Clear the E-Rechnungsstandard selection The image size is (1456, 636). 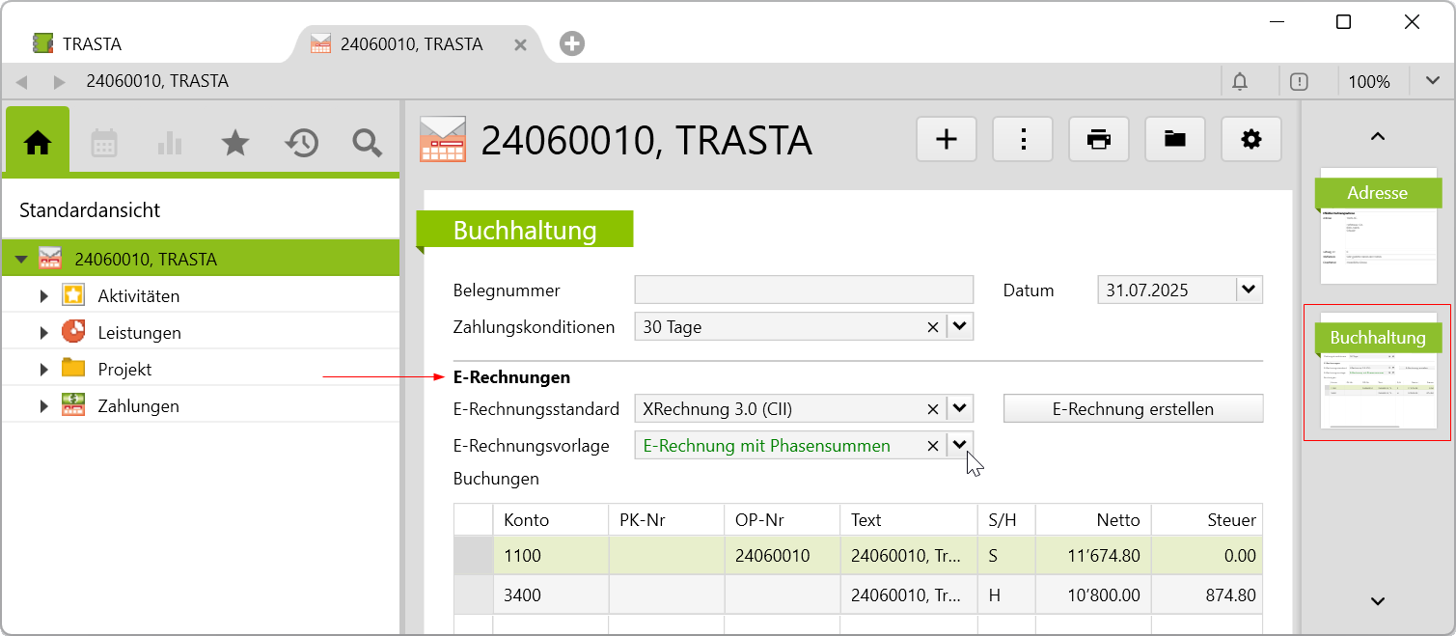coord(933,409)
